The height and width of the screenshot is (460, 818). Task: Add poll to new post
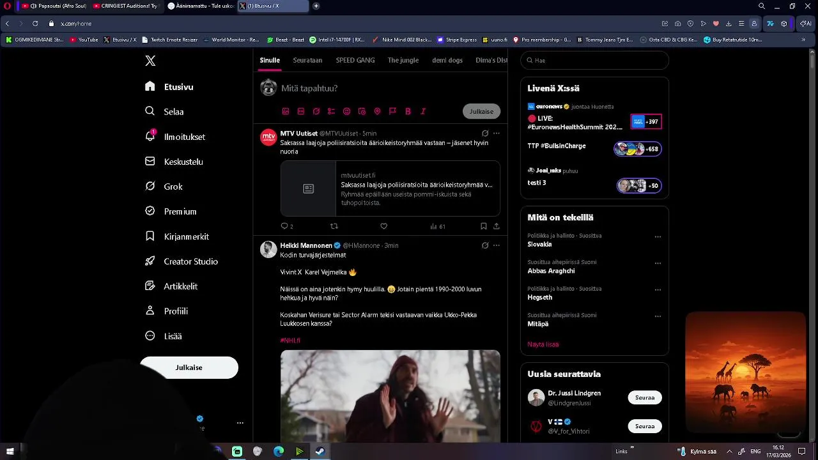click(331, 111)
